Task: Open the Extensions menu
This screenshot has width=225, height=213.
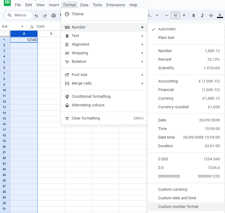Action: click(x=116, y=5)
